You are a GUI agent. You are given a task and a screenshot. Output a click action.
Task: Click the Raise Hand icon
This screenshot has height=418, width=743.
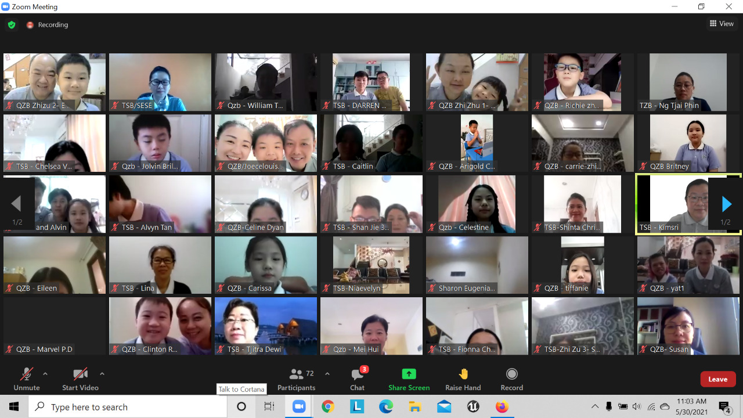[x=463, y=374]
